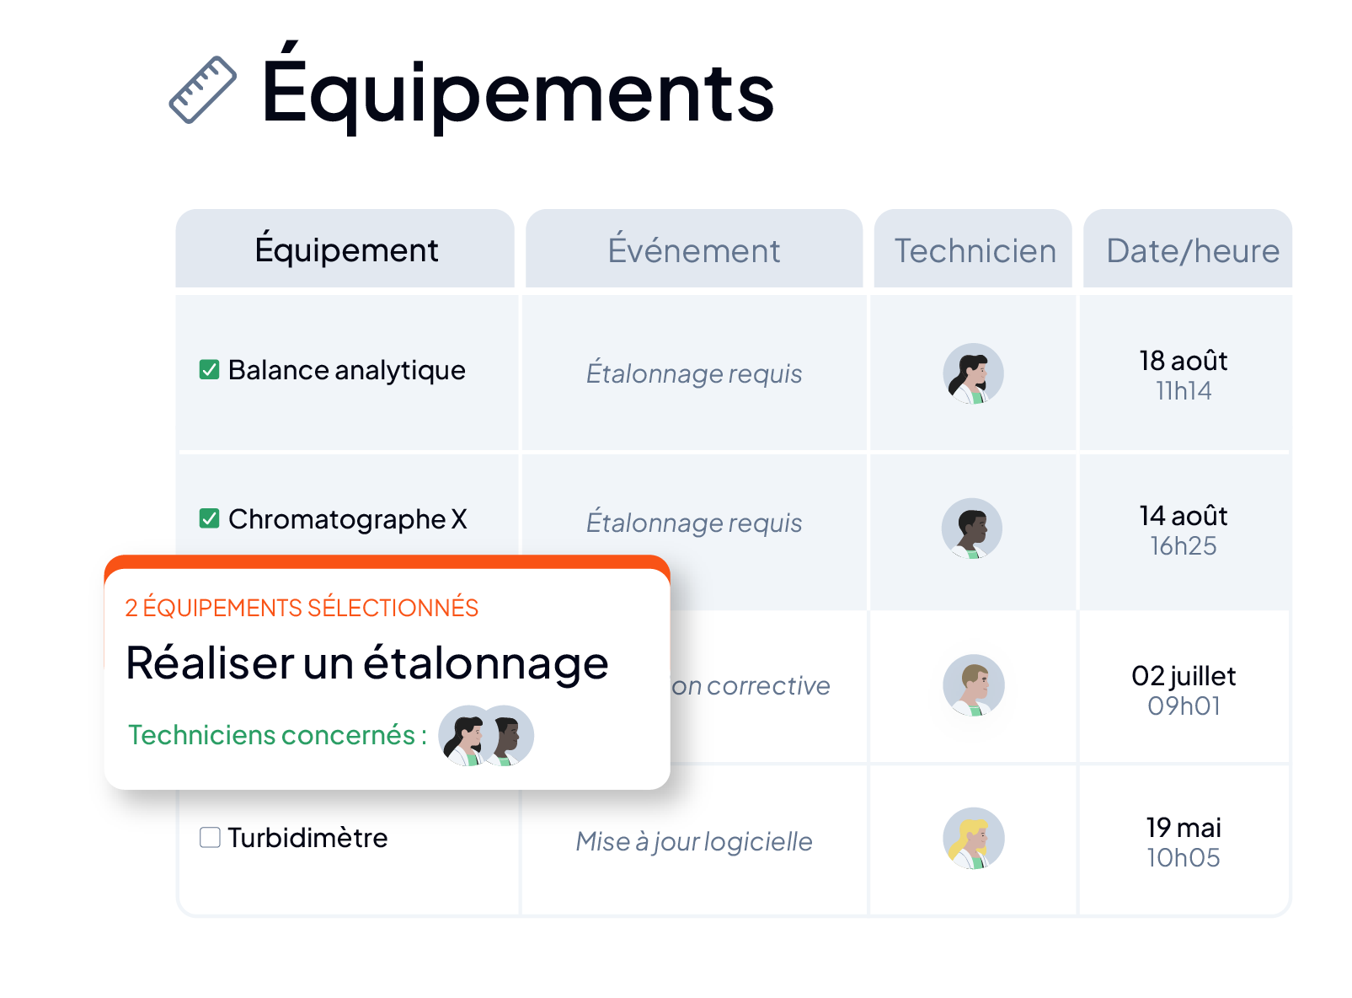1352x998 pixels.
Task: Sort by the Événement column header
Action: pos(694,249)
